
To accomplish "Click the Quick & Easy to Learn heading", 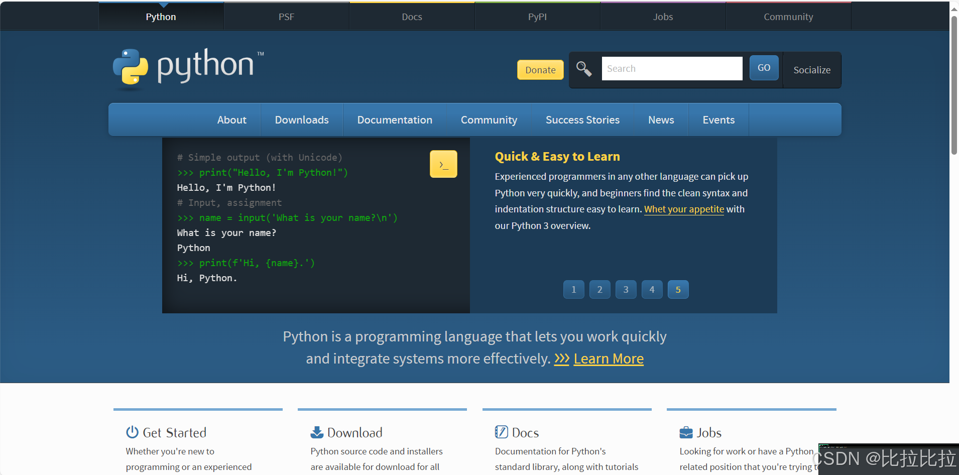I will pos(557,156).
